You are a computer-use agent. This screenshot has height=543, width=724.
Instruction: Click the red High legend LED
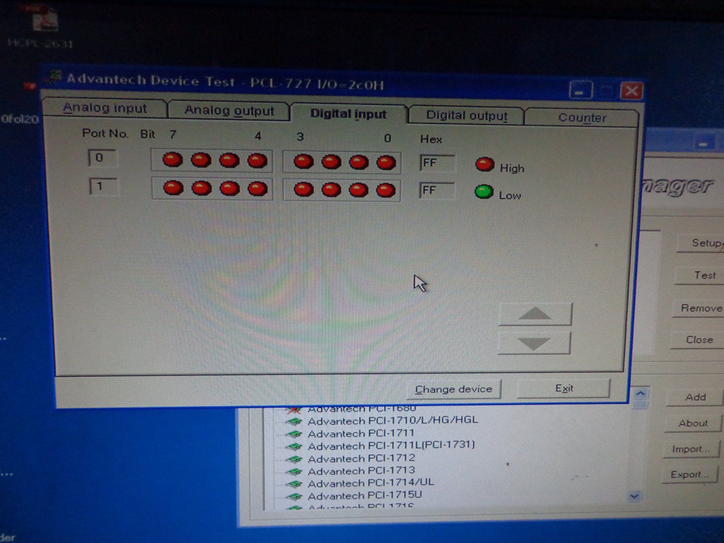485,165
